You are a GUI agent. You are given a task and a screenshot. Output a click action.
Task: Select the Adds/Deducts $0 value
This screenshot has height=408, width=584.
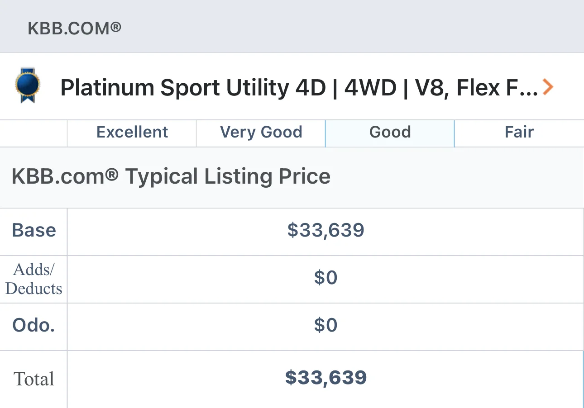click(x=326, y=278)
